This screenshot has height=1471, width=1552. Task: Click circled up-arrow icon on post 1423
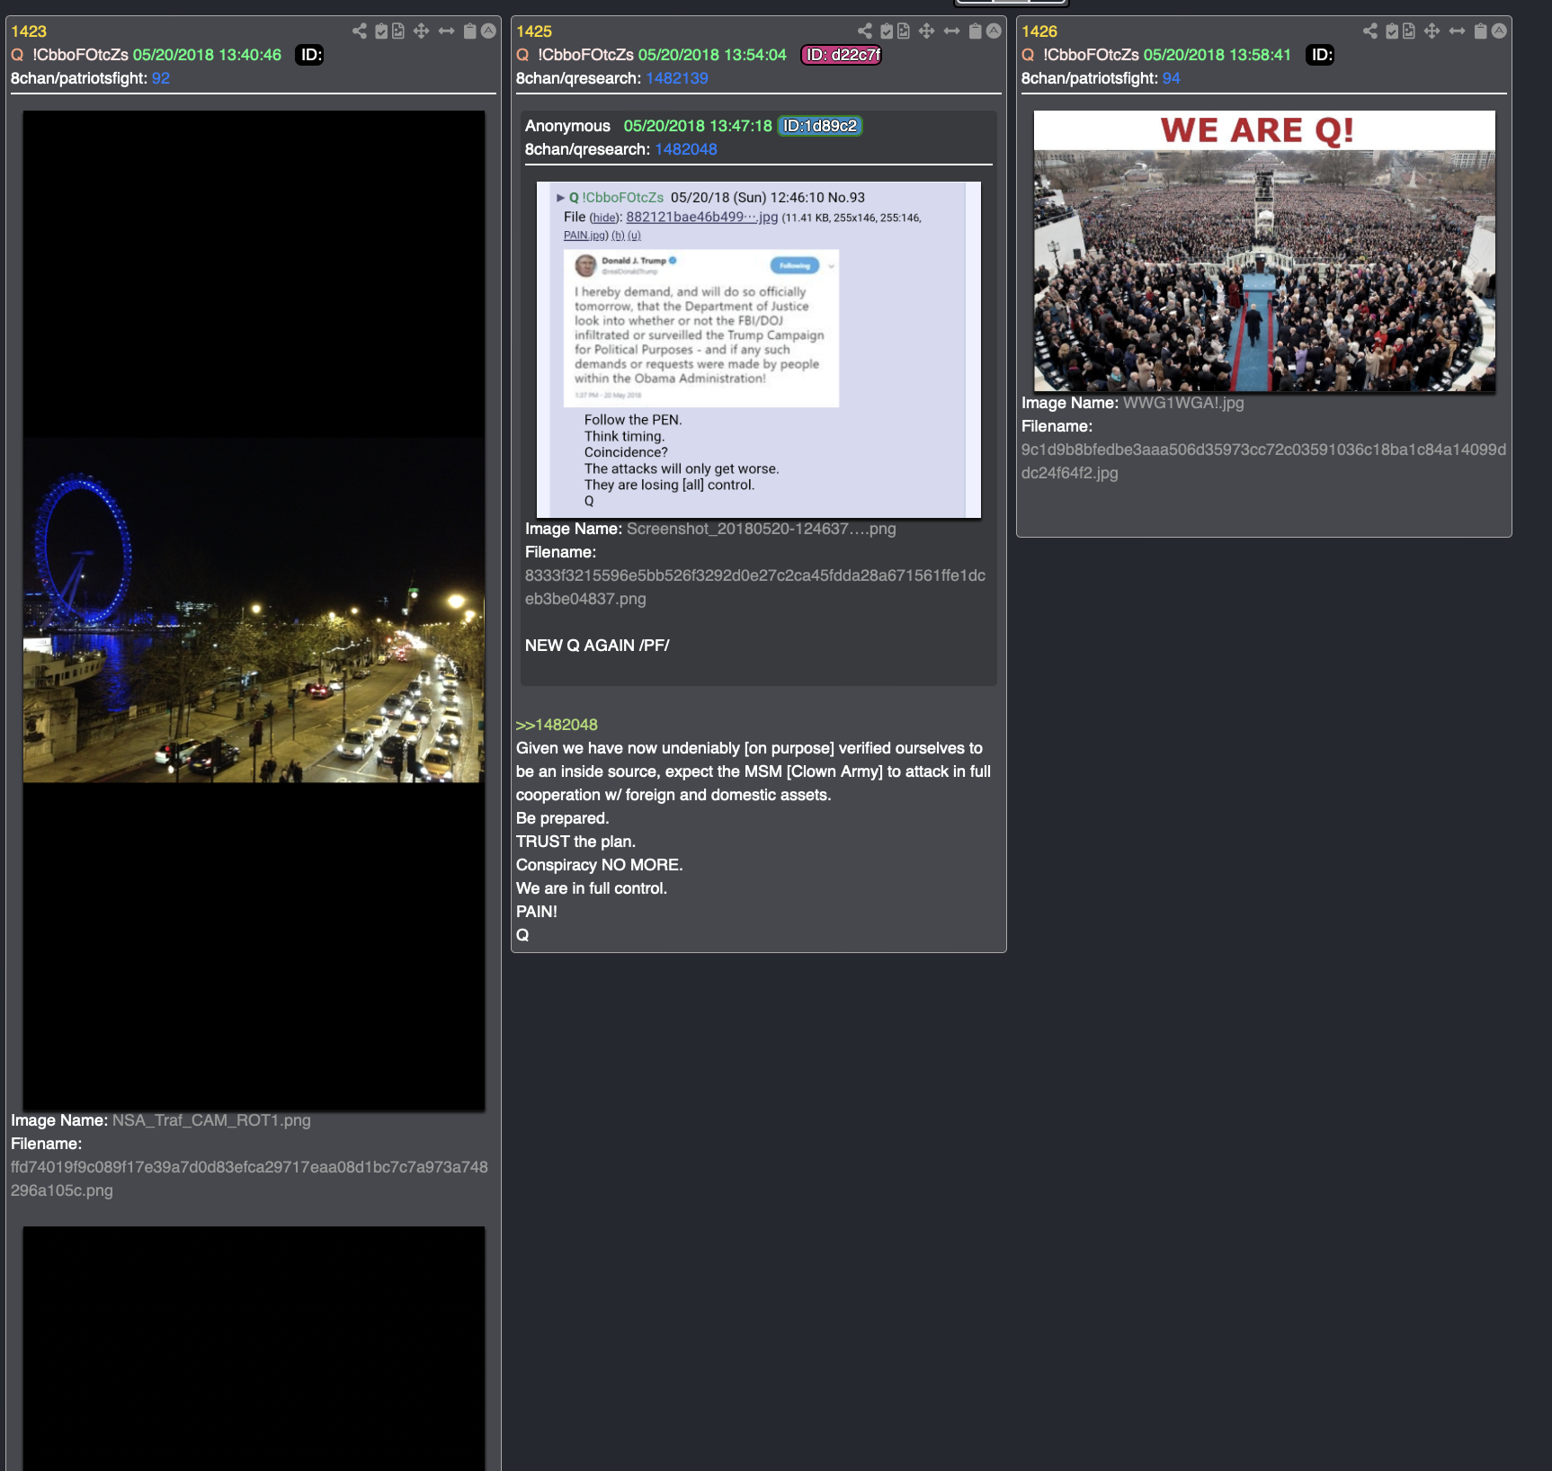[x=488, y=31]
